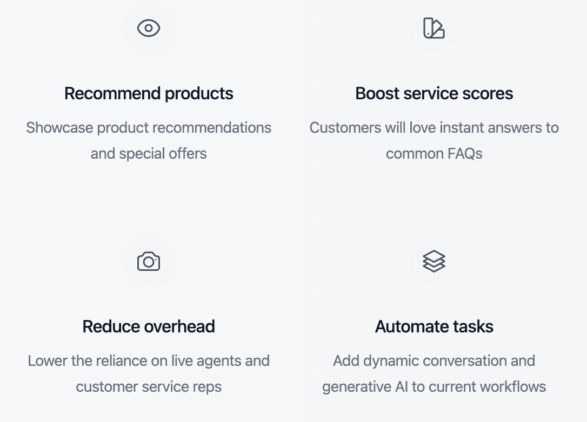Click the 'generative AI to current workflows' line

pos(434,387)
